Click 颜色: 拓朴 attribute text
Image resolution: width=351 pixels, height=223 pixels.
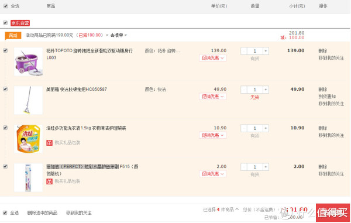pyautogui.click(x=162, y=51)
